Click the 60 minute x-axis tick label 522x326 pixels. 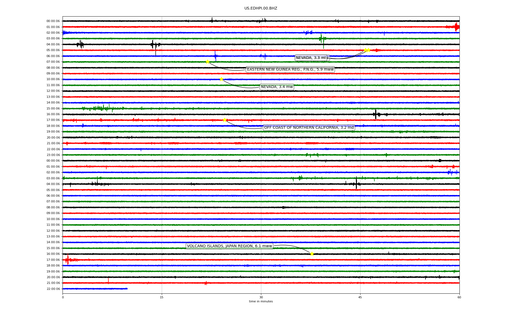[x=459, y=297]
